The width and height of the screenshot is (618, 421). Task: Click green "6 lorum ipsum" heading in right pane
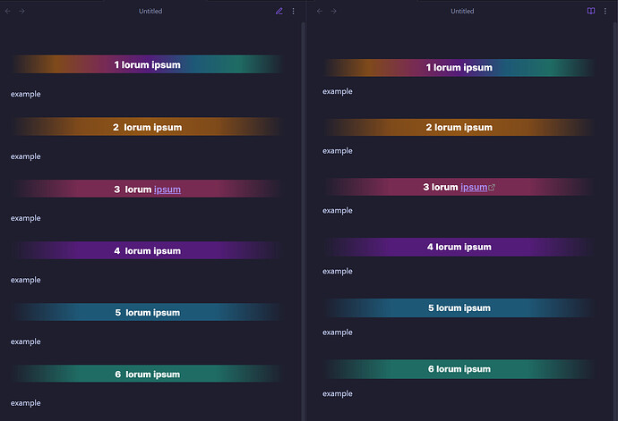(459, 369)
